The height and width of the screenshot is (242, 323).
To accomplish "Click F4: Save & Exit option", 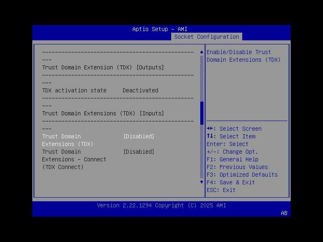I will coord(231,182).
